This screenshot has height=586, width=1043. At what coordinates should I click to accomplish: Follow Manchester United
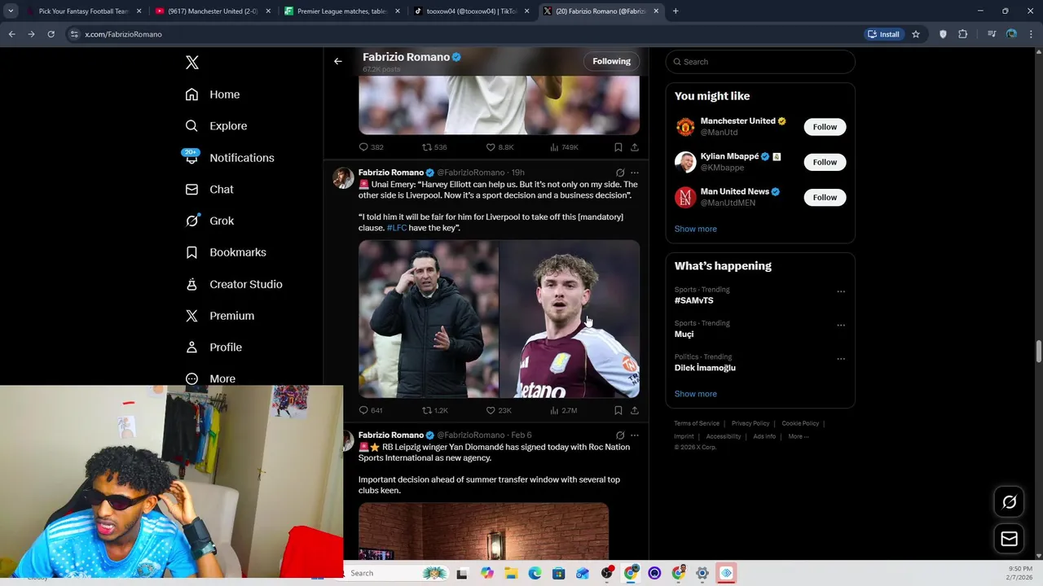[825, 127]
